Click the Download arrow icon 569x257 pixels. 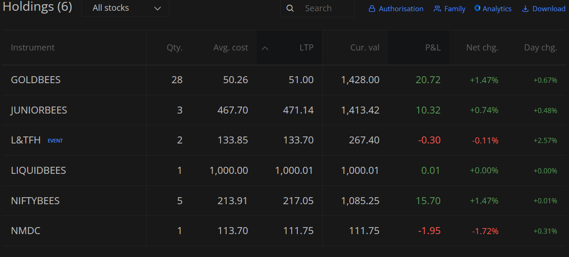(525, 8)
